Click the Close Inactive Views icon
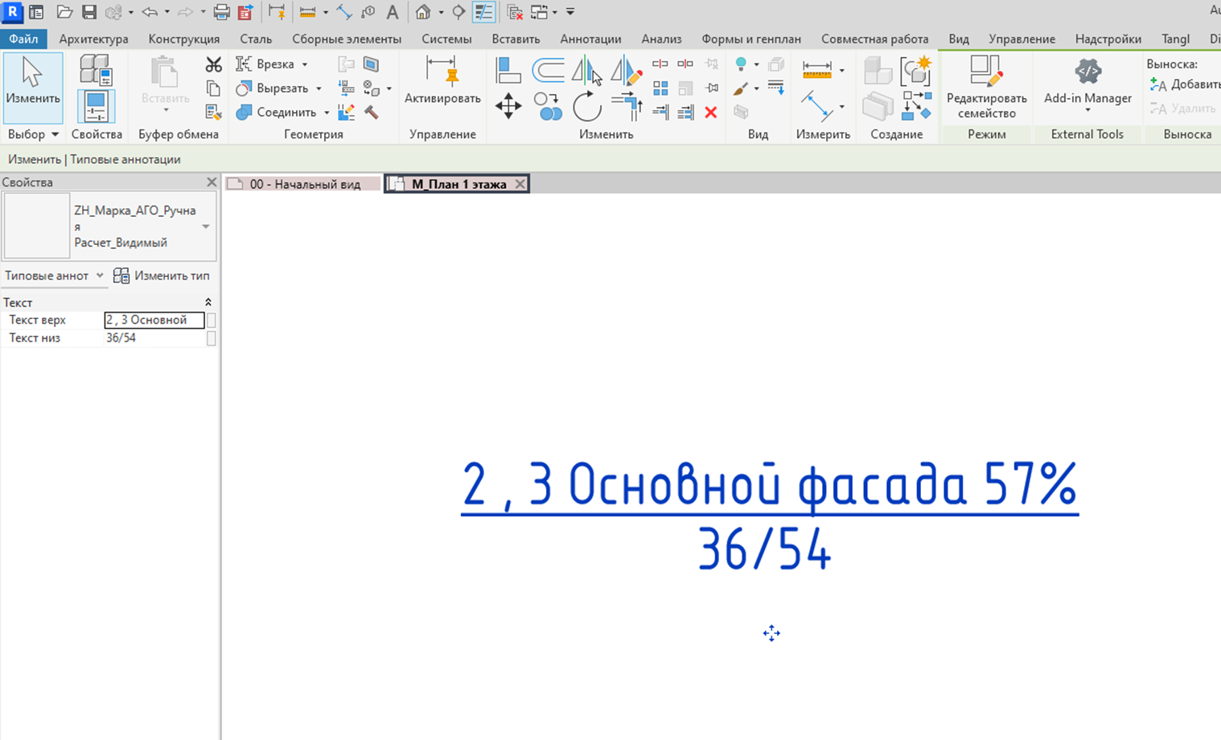 tap(515, 12)
